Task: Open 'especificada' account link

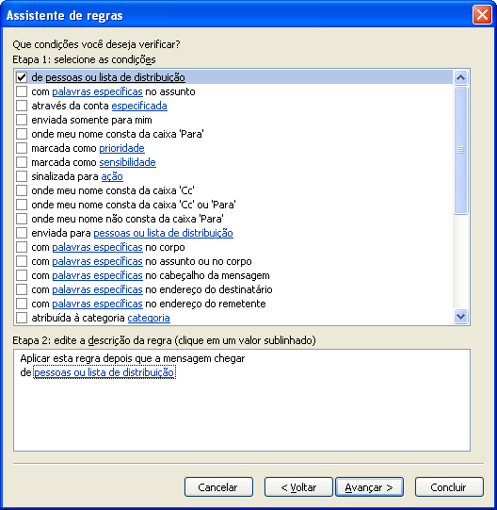Action: pos(139,106)
